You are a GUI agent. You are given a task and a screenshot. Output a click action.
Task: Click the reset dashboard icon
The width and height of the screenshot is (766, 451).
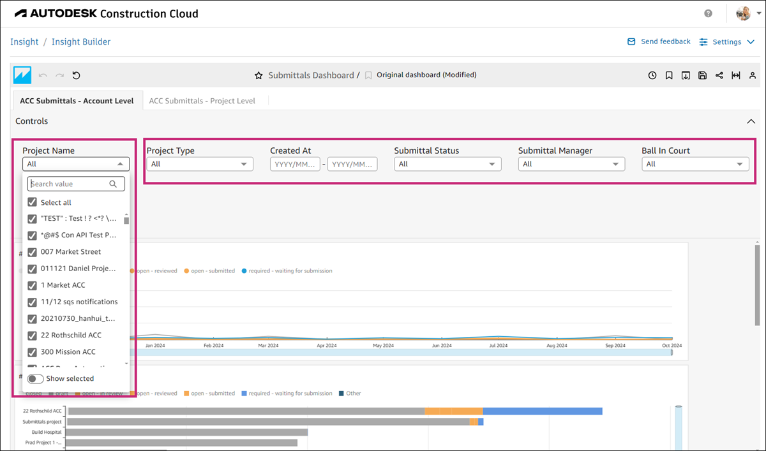(77, 75)
